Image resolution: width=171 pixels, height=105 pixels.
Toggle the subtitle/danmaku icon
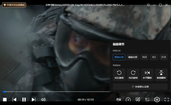tap(138, 99)
